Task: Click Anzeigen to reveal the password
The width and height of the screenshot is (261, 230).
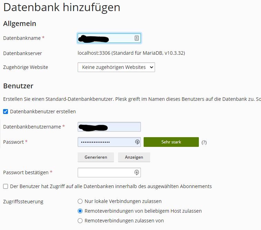Action: pos(134,157)
